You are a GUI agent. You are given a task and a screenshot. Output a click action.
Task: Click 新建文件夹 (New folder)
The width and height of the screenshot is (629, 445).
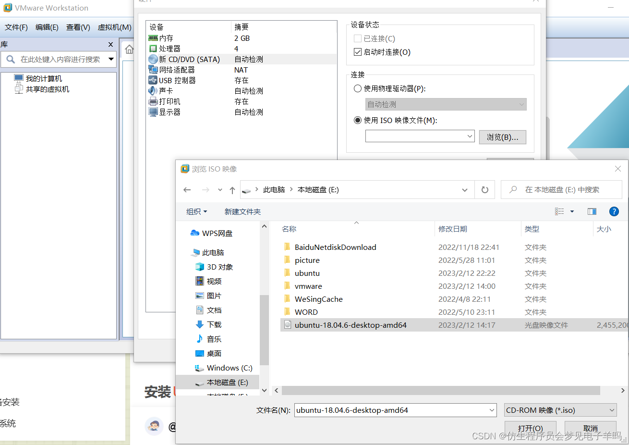tap(242, 211)
